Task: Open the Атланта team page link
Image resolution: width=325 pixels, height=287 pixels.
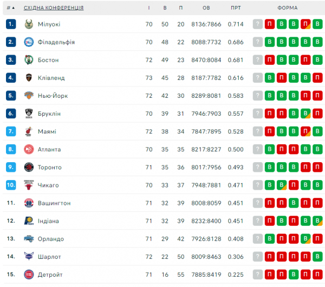Action: pyautogui.click(x=49, y=149)
